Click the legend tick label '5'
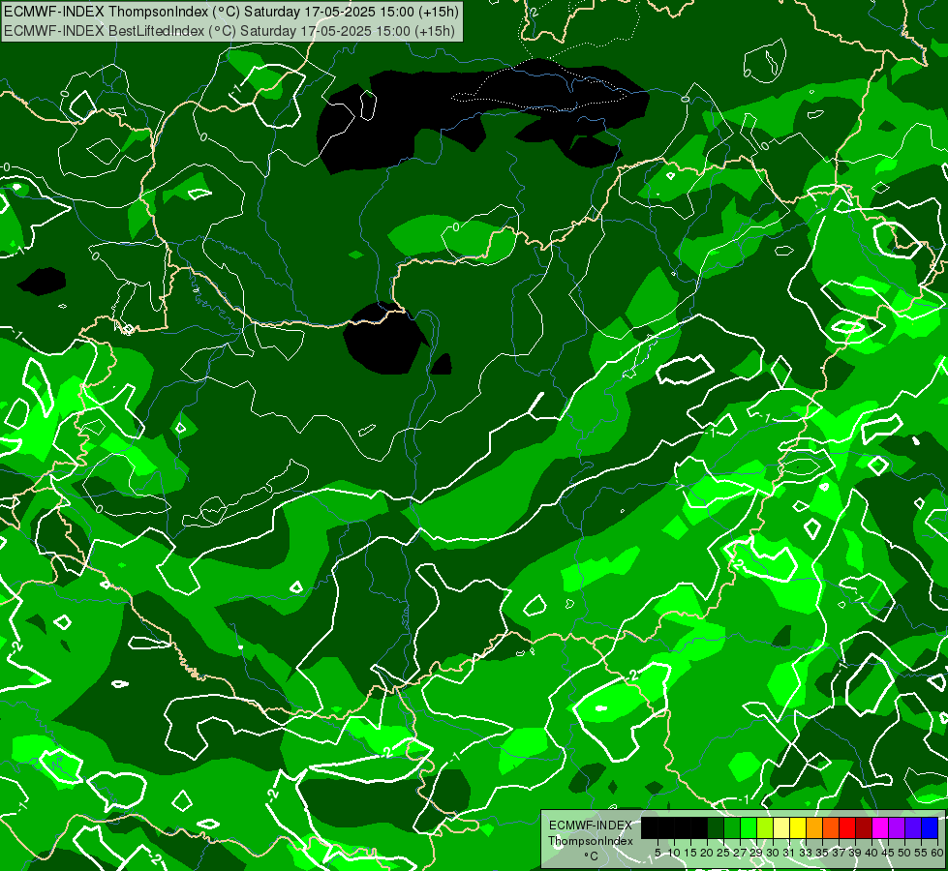Image resolution: width=948 pixels, height=871 pixels. (x=657, y=853)
